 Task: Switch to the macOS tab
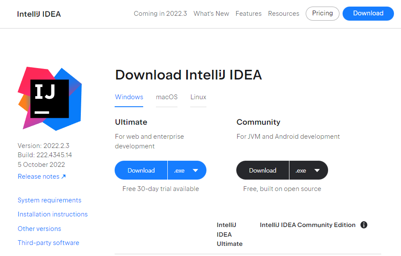click(x=166, y=97)
